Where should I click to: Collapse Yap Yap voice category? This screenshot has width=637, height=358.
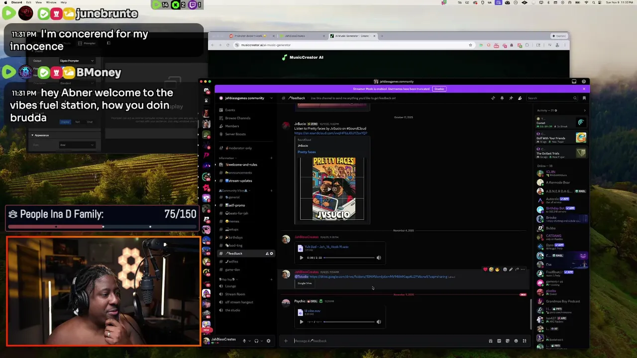tap(229, 279)
